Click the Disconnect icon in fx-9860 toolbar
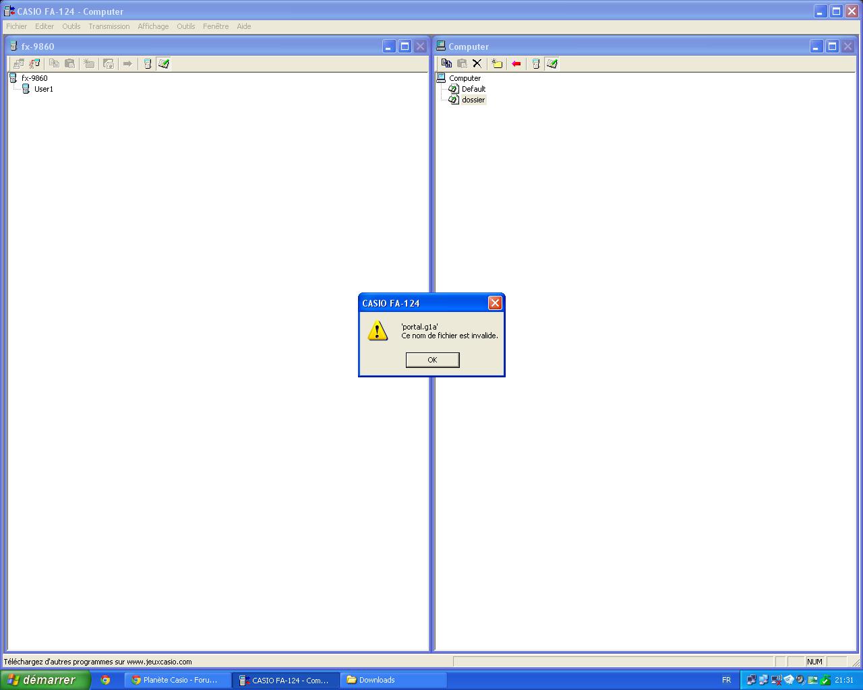The image size is (863, 690). click(x=34, y=63)
